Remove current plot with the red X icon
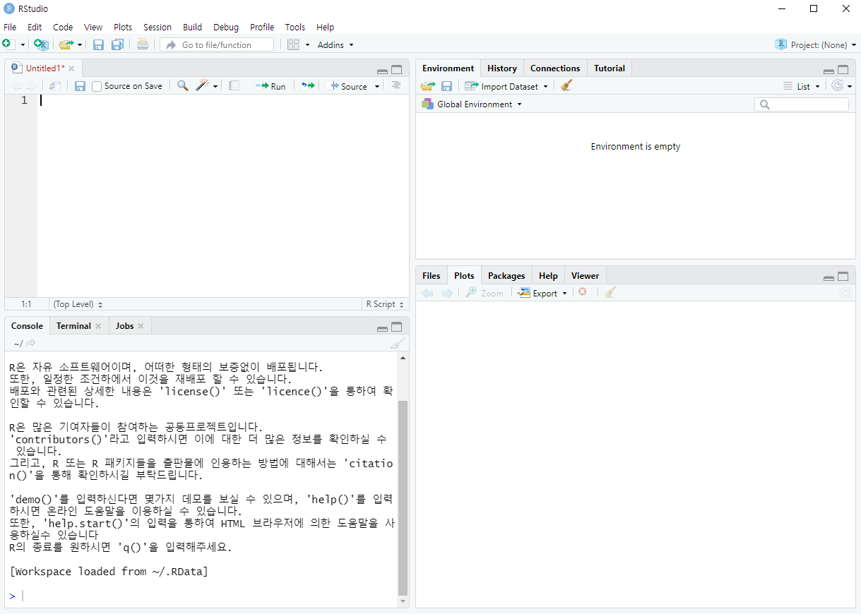 [582, 292]
